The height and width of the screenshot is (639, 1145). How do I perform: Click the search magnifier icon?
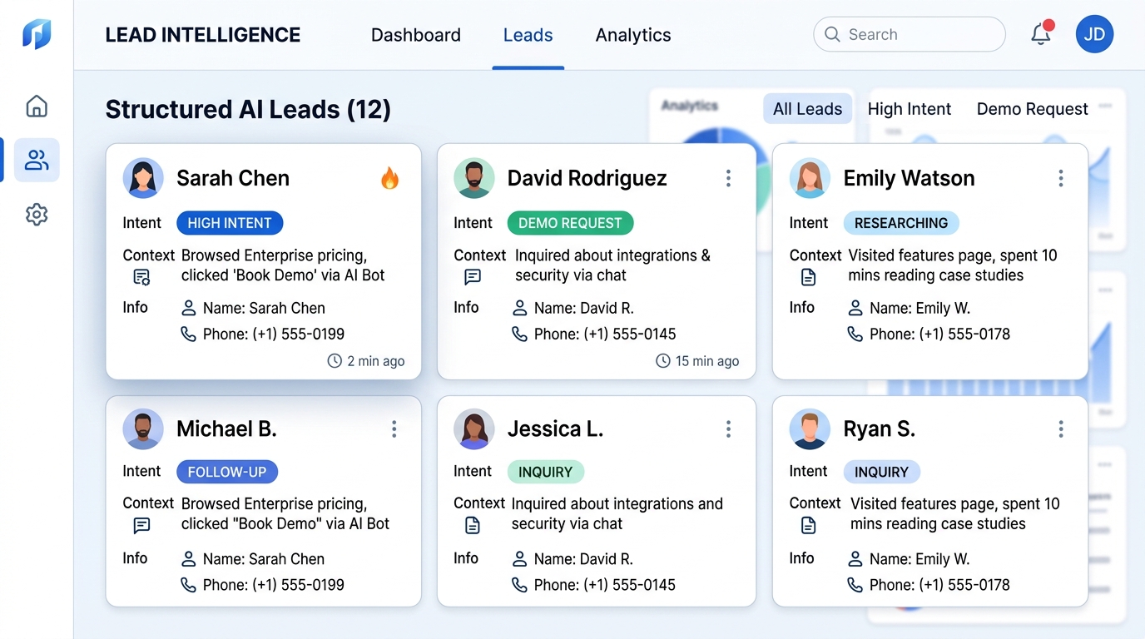(x=832, y=34)
